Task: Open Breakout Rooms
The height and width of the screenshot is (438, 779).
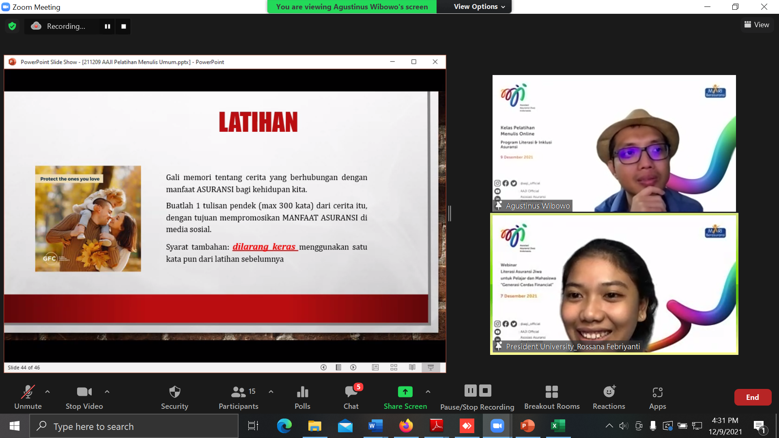Action: (x=552, y=397)
